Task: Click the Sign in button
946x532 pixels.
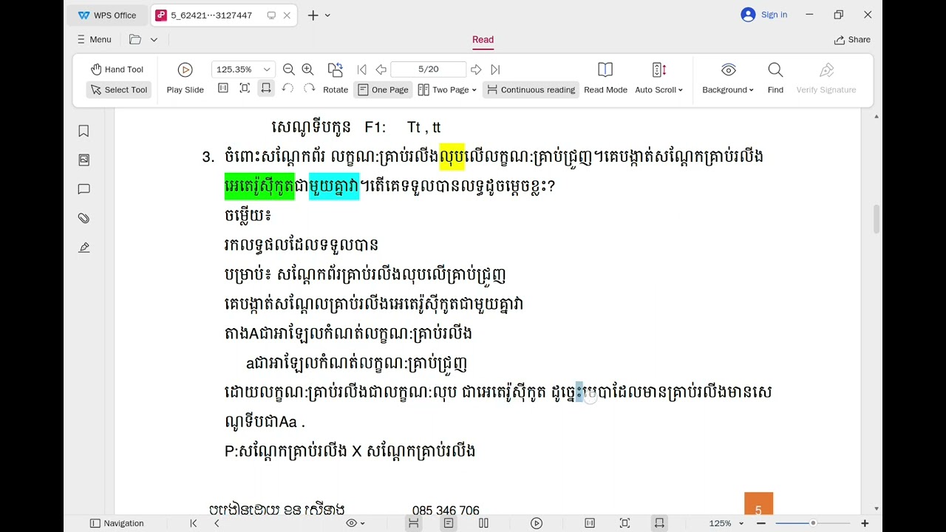Action: (x=764, y=15)
